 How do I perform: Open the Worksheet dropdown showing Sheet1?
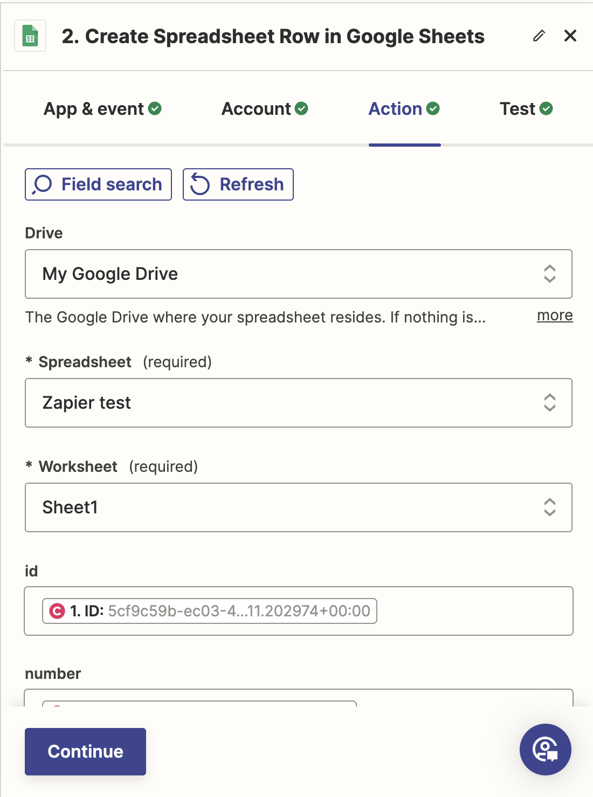tap(298, 507)
